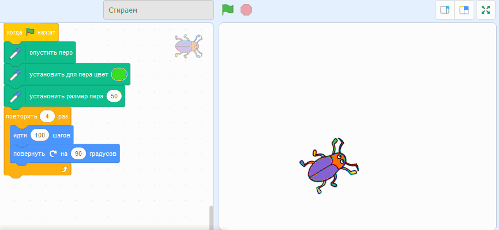Click the rotation degrees value 90

pos(78,154)
